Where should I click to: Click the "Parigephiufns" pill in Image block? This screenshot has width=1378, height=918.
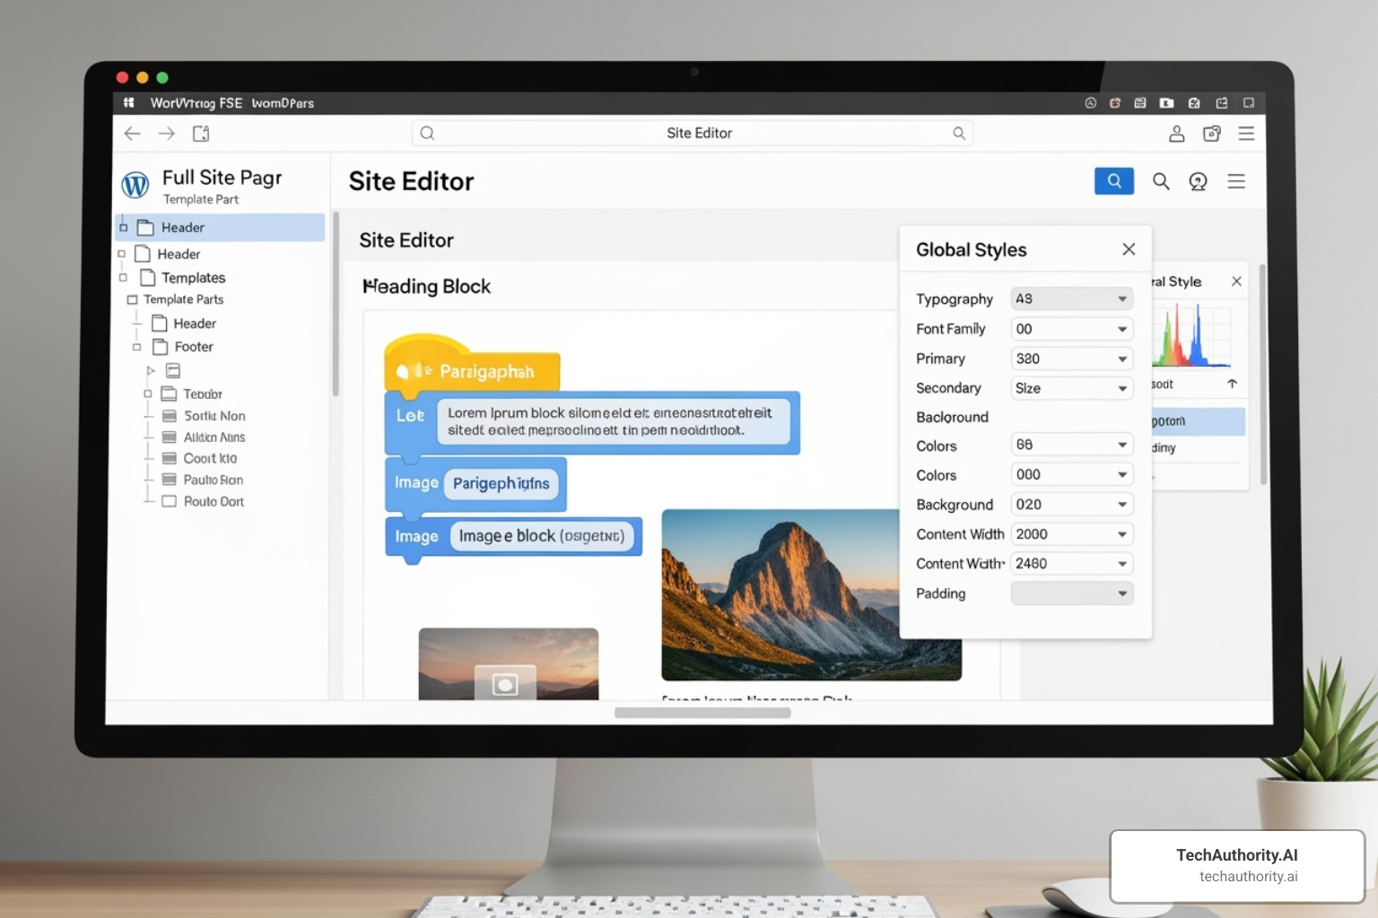point(501,483)
